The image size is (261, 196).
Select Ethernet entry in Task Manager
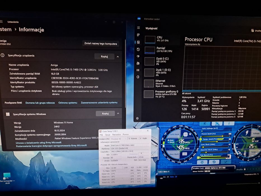[x=161, y=83]
